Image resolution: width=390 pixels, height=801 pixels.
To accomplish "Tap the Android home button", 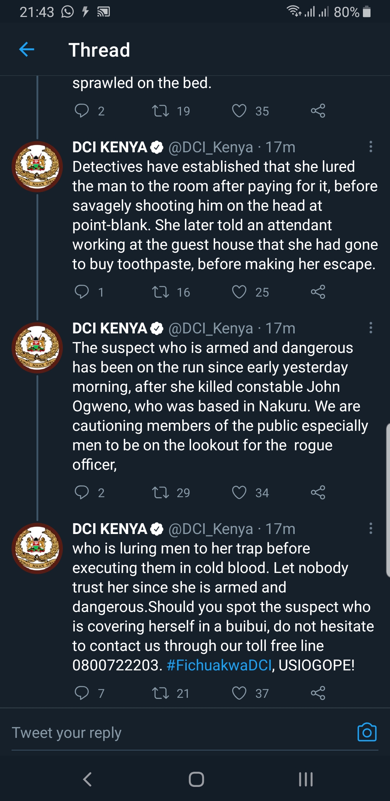I will click(196, 779).
